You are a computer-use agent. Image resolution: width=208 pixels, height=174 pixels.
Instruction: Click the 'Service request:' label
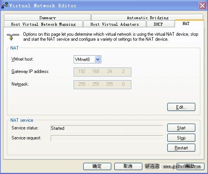click(26, 138)
